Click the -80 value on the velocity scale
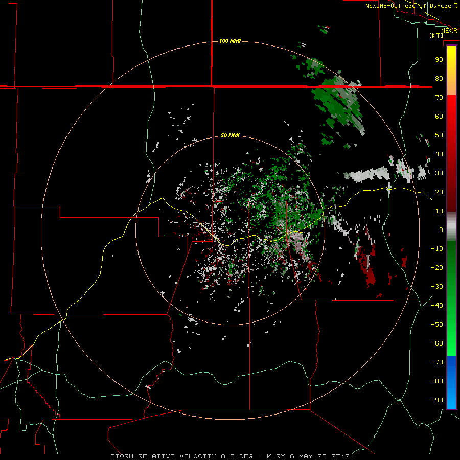 pyautogui.click(x=437, y=381)
